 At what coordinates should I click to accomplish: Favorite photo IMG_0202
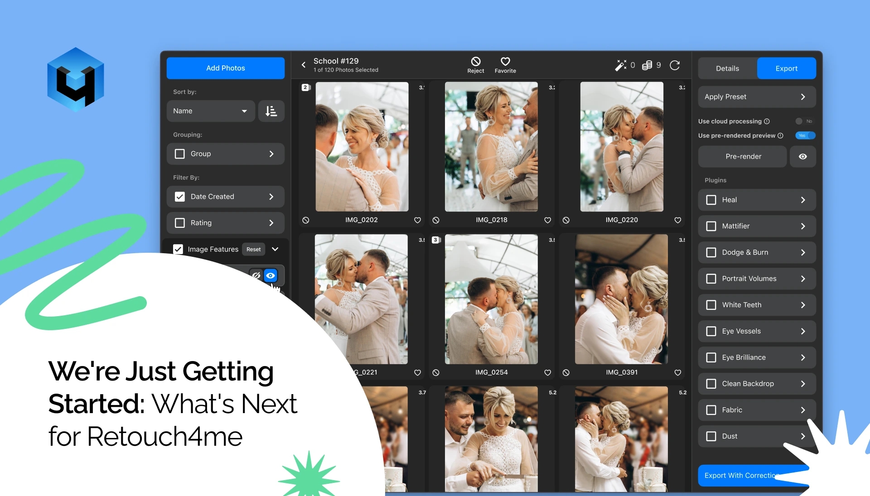point(417,220)
